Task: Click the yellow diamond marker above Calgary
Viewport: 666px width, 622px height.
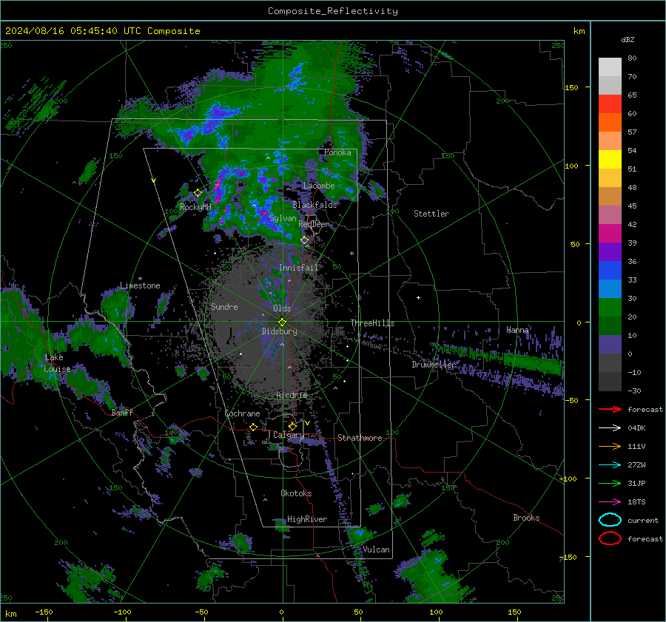Action: point(292,426)
